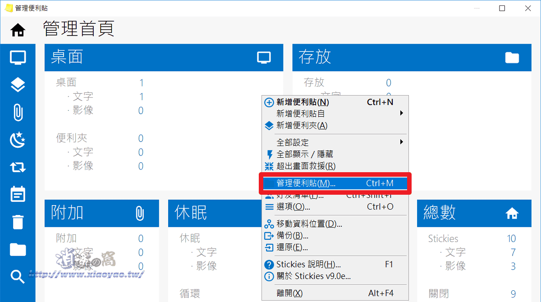Click the plus icon beside 新增便利貼
This screenshot has height=302, width=541.
(269, 102)
